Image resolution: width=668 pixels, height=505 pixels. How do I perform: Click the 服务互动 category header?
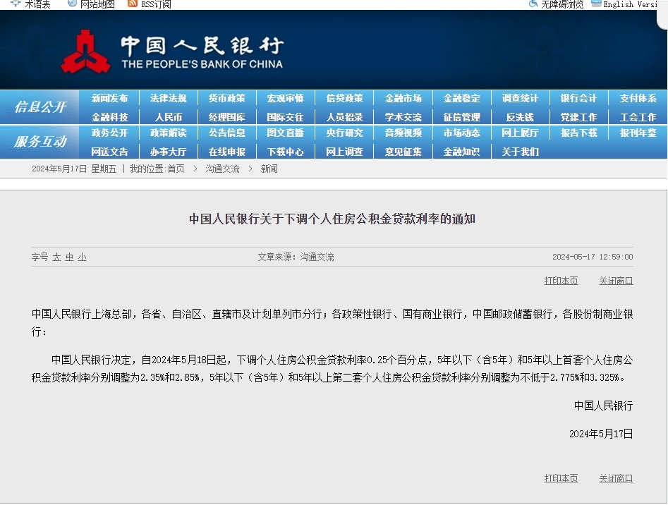[40, 141]
